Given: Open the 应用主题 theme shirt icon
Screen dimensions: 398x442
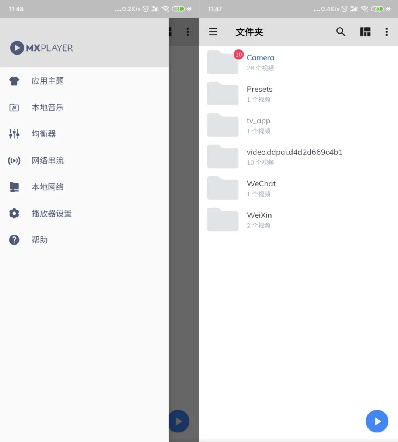Looking at the screenshot, I should [x=14, y=81].
